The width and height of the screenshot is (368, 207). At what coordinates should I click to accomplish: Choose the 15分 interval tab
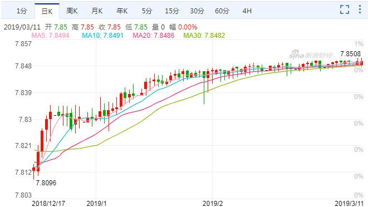click(x=172, y=11)
